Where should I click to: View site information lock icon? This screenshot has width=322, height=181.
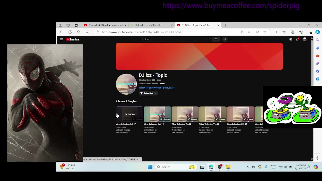pyautogui.click(x=98, y=32)
